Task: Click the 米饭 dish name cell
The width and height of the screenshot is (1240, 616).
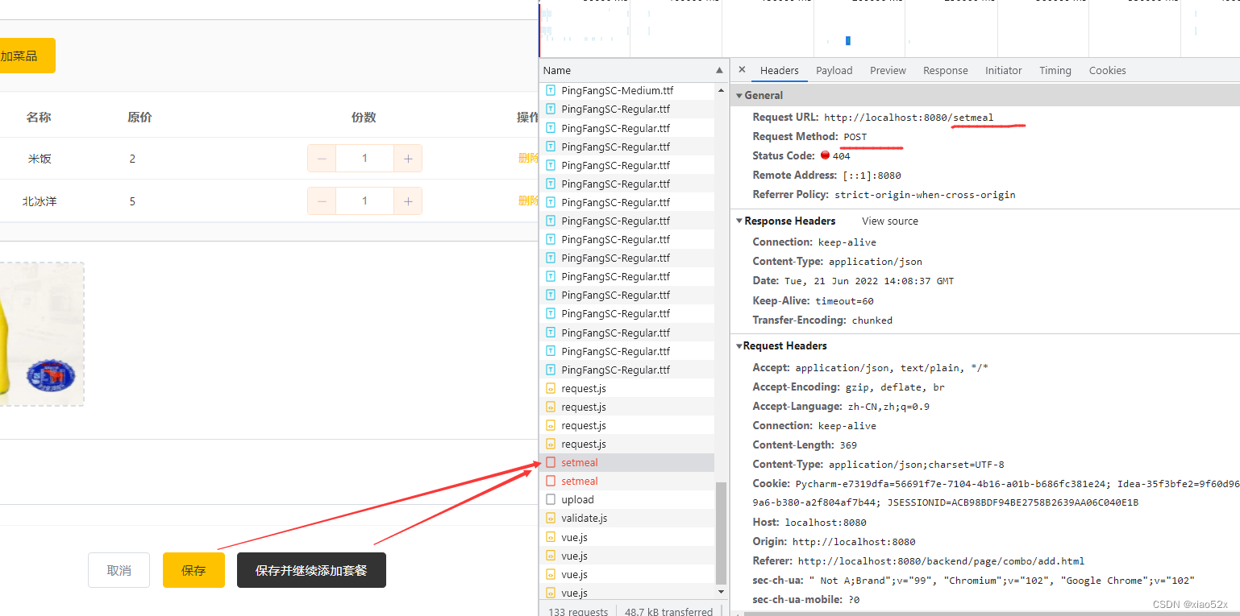Action: point(40,159)
